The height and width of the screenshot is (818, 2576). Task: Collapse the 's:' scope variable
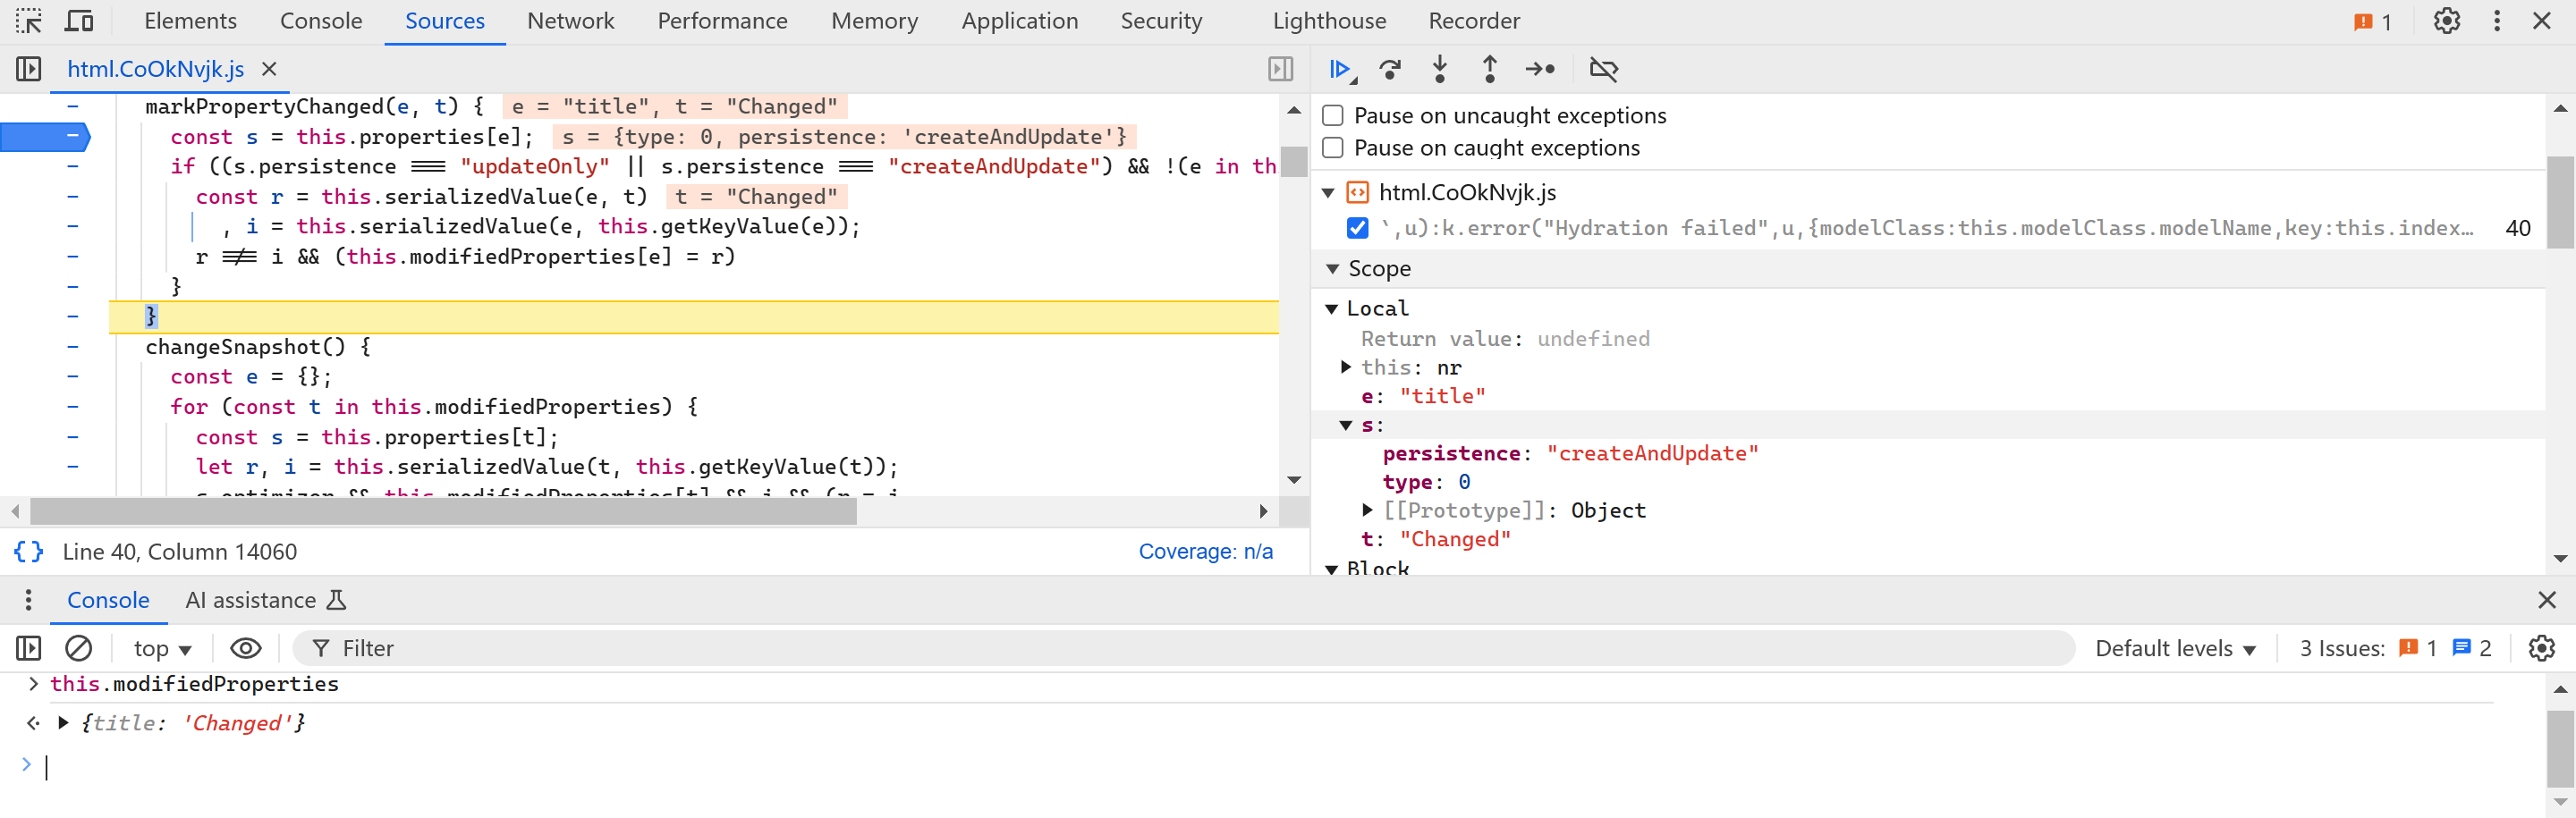(x=1346, y=426)
